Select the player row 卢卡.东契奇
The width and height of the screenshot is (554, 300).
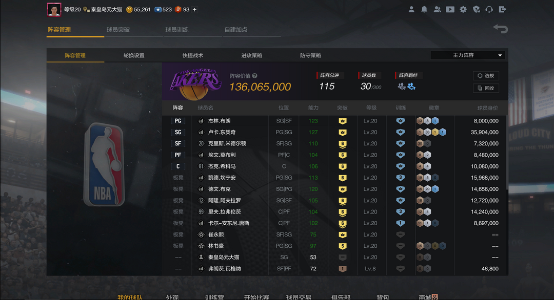(x=334, y=132)
